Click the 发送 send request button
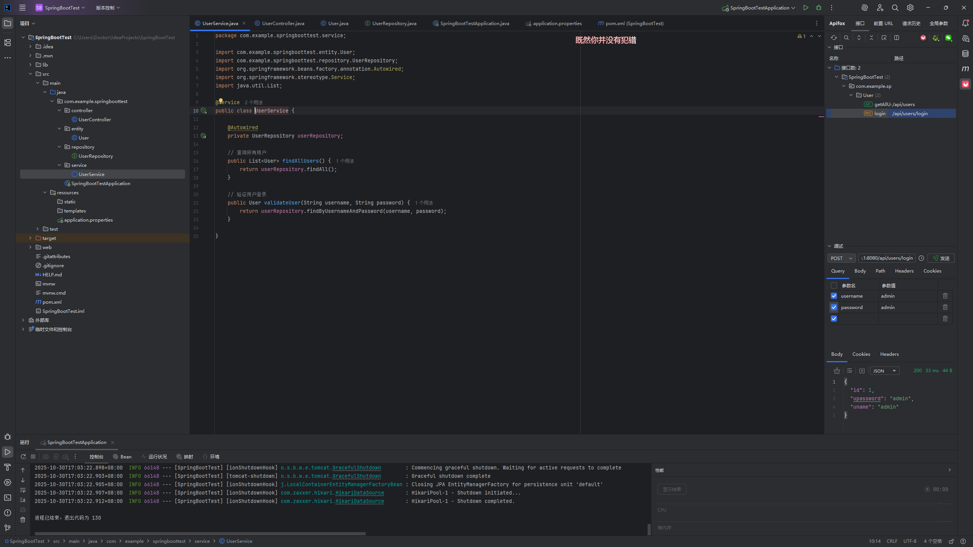The image size is (973, 547). coord(941,258)
